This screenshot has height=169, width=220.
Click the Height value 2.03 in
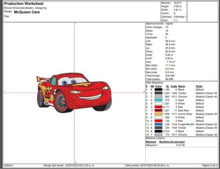tap(177, 6)
